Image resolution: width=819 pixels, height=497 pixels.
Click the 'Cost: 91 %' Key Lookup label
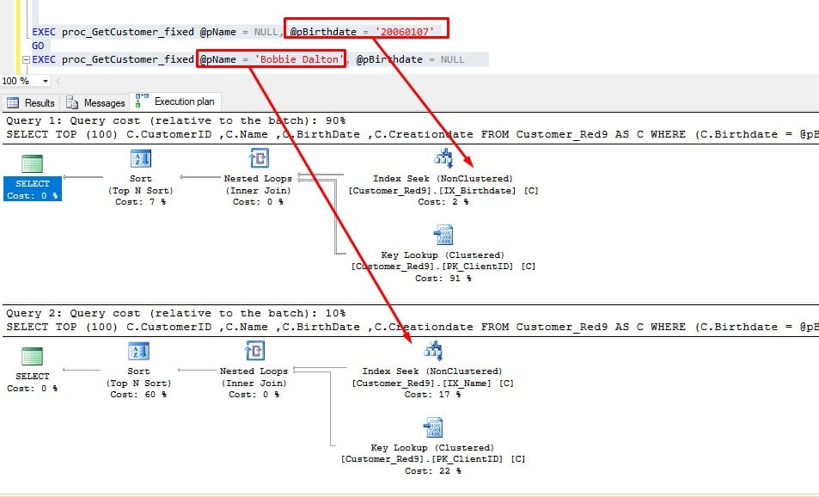pos(443,279)
